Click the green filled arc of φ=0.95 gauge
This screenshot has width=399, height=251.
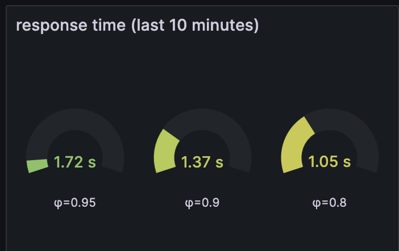(38, 166)
